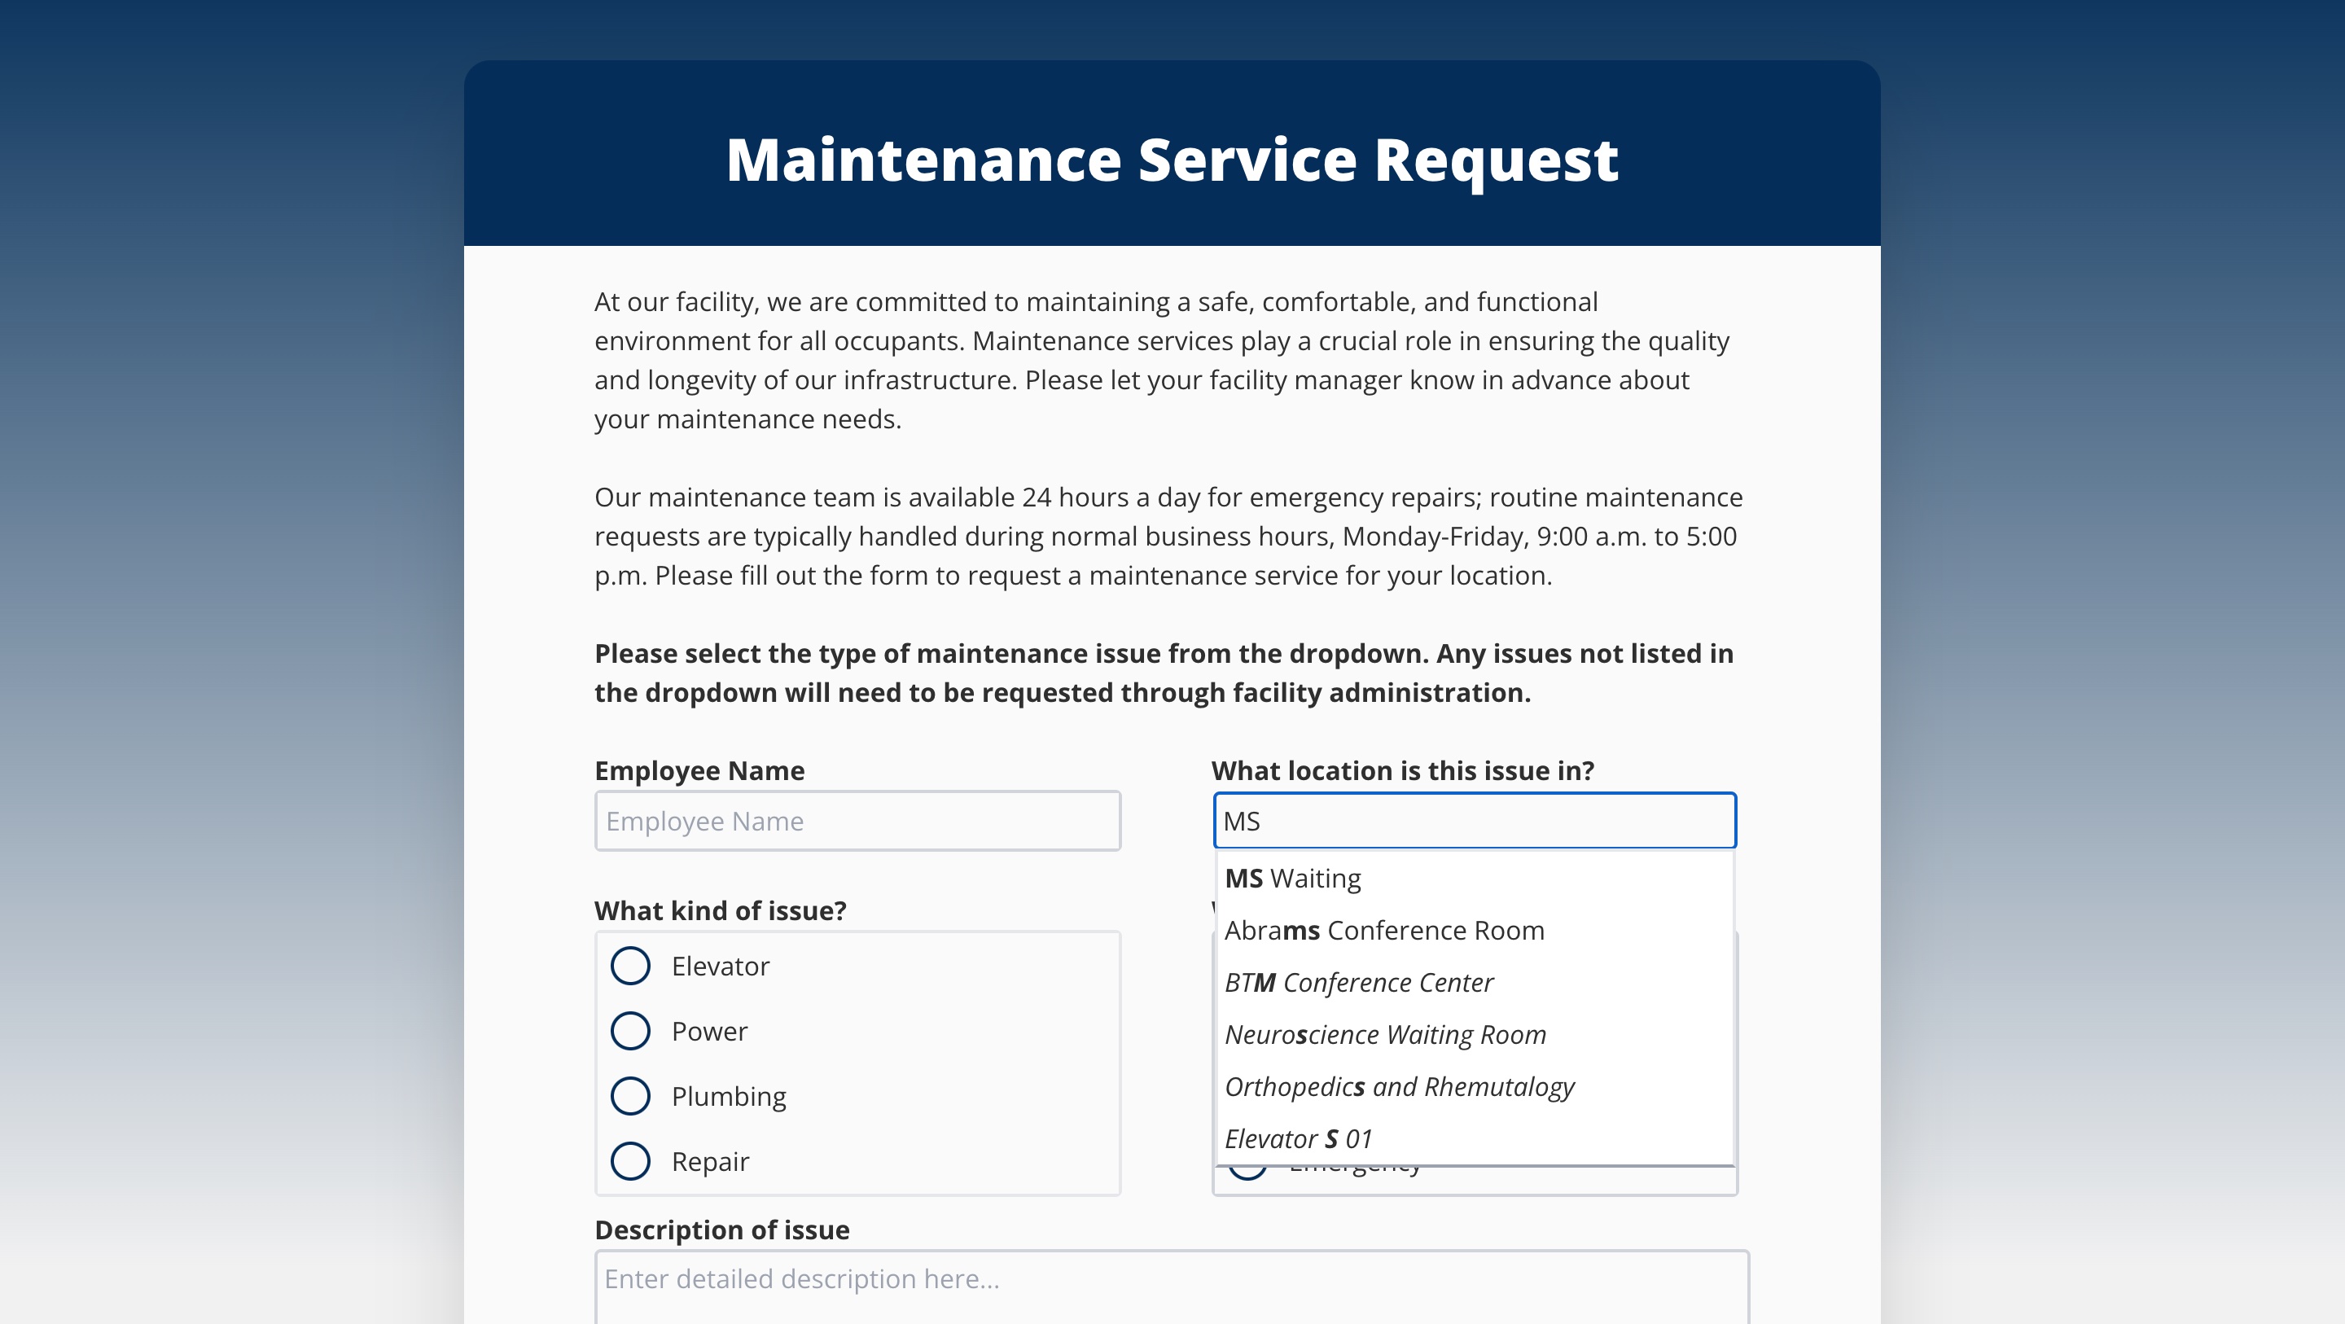Screen dimensions: 2345x1324
Task: Click the Employee Name input field
Action: click(x=857, y=822)
